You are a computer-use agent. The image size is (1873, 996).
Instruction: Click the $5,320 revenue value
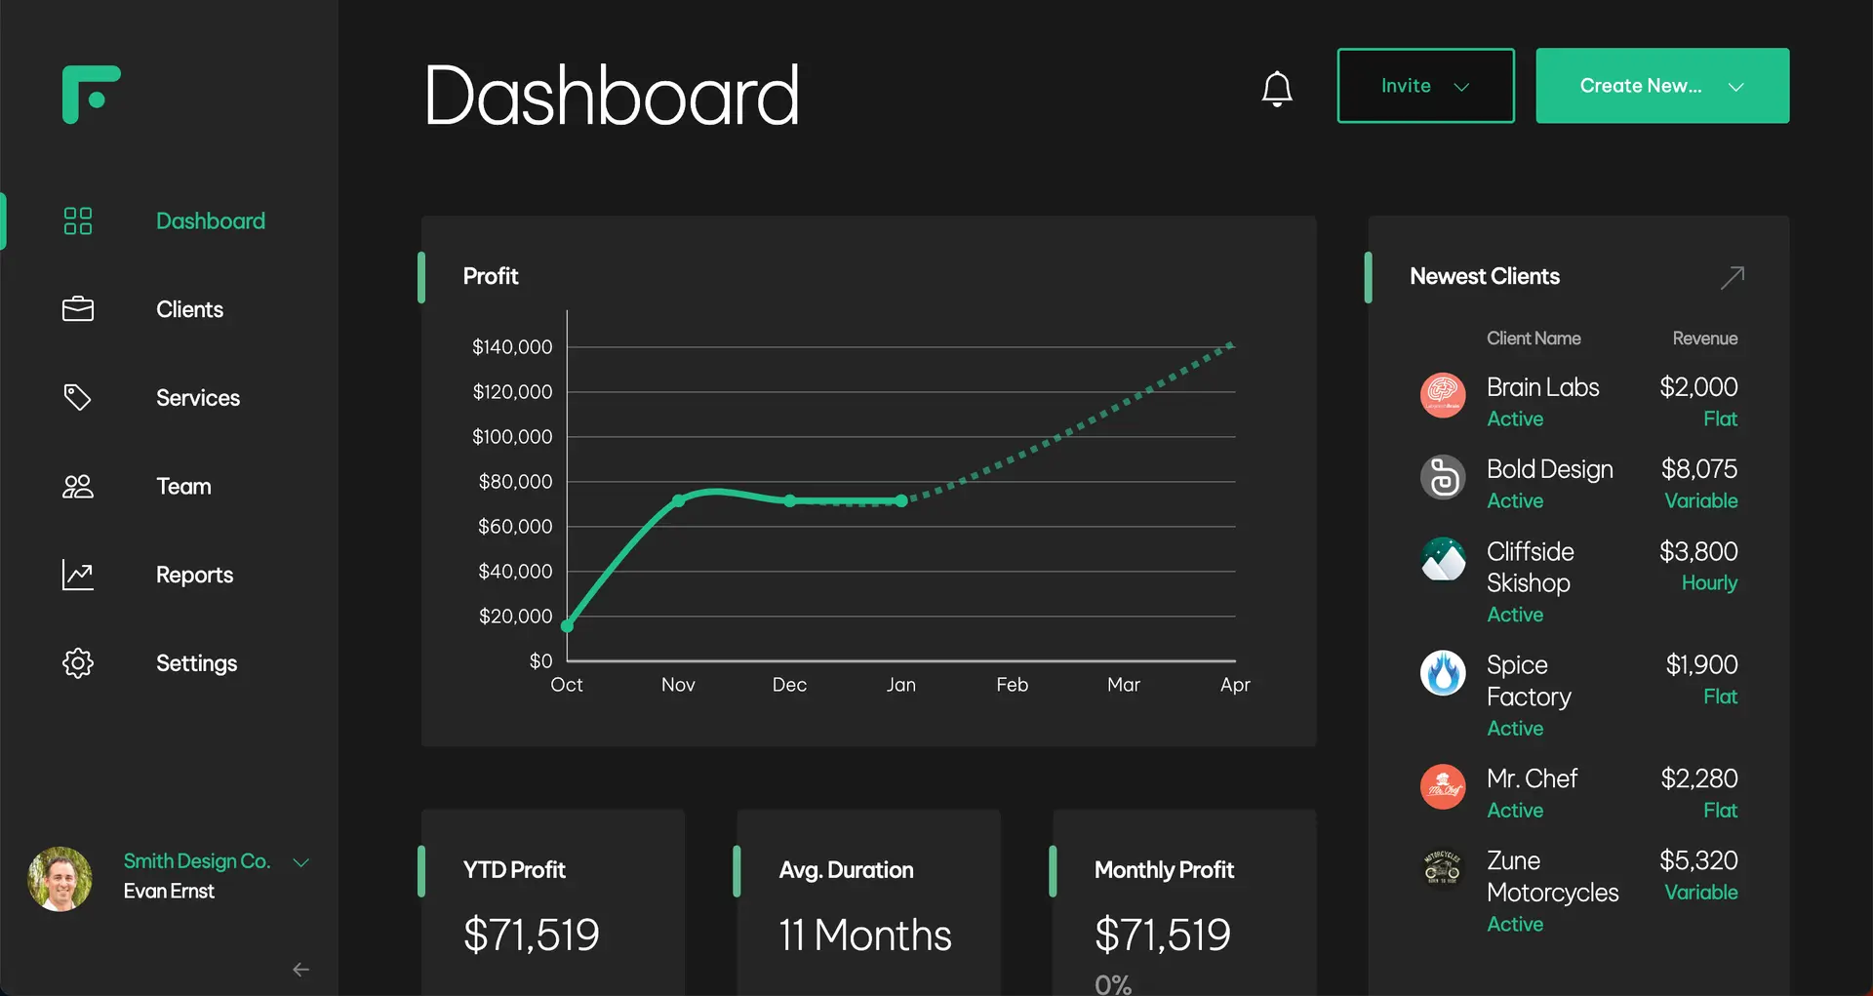(x=1698, y=860)
